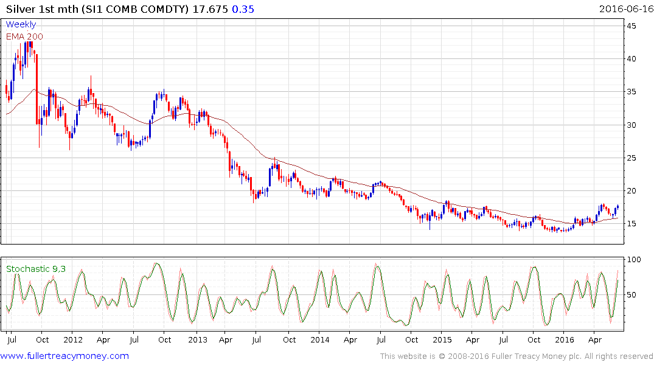Screen dimensions: 654x365
Task: Click the 'Weekly' period label
Action: tap(21, 24)
